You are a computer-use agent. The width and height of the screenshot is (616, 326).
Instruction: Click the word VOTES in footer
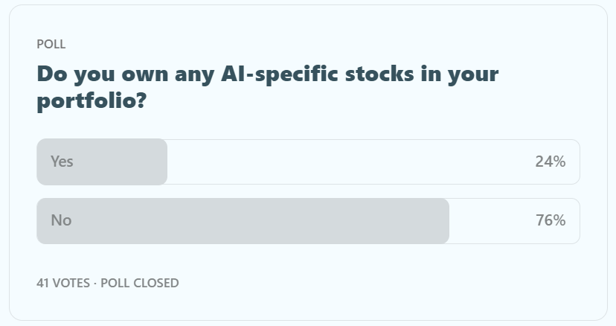[x=72, y=283]
